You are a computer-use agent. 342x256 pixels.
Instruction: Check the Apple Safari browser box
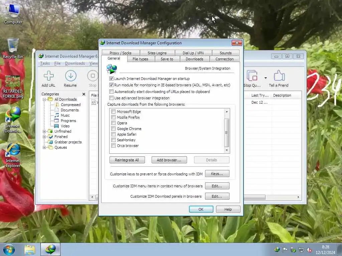pos(114,134)
